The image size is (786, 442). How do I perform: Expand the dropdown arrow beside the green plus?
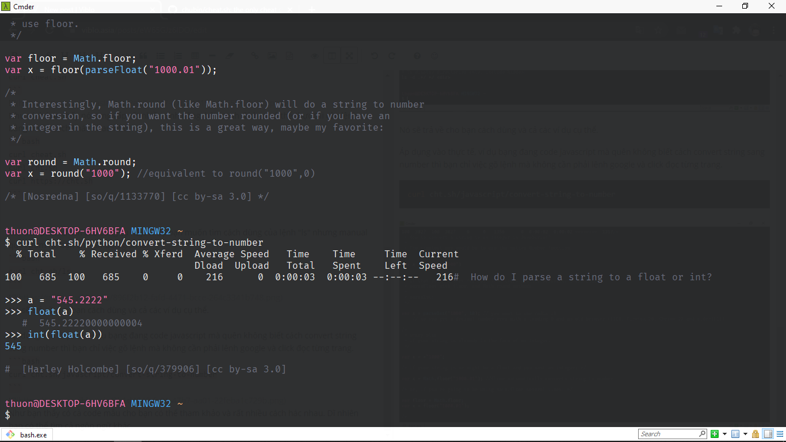coord(724,434)
